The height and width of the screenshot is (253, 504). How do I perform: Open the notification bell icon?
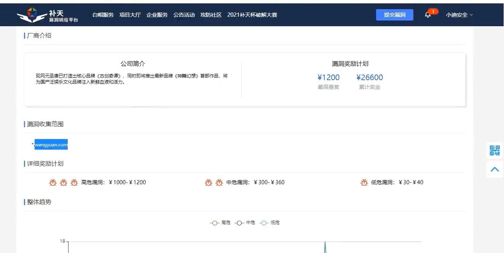[428, 15]
